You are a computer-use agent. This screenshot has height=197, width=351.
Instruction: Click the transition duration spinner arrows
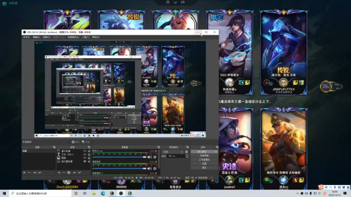click(187, 156)
